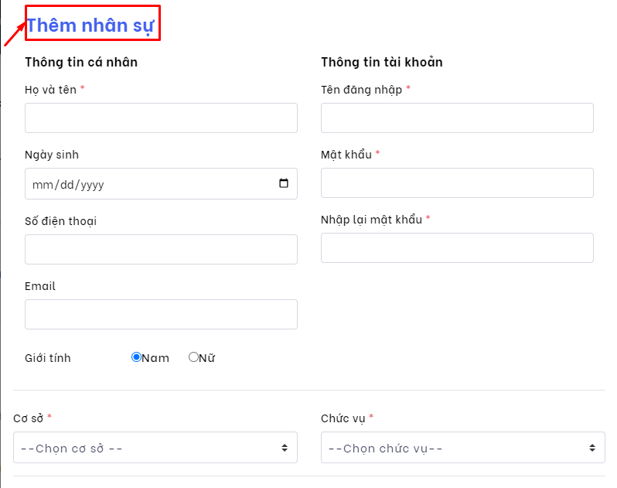Click the Giới tính label text

[48, 358]
